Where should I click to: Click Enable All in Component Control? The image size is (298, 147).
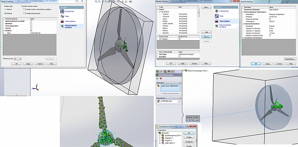click(x=189, y=142)
